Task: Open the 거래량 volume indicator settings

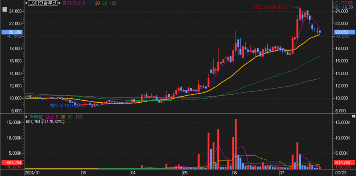Action: [35, 116]
